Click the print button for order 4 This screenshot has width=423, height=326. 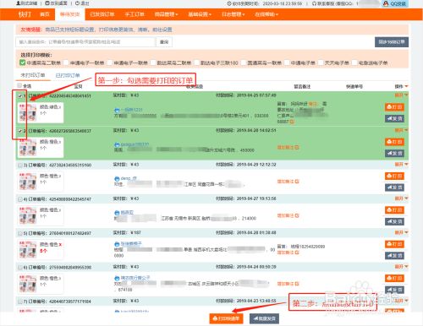pos(394,210)
